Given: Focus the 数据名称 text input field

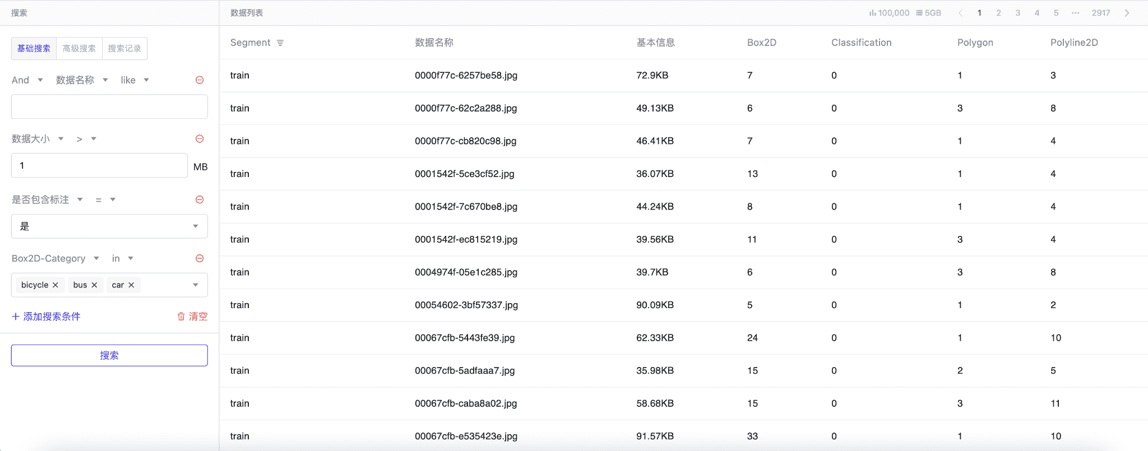Looking at the screenshot, I should tap(109, 106).
